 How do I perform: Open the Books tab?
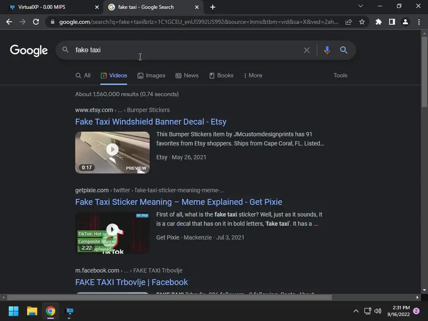pyautogui.click(x=222, y=76)
